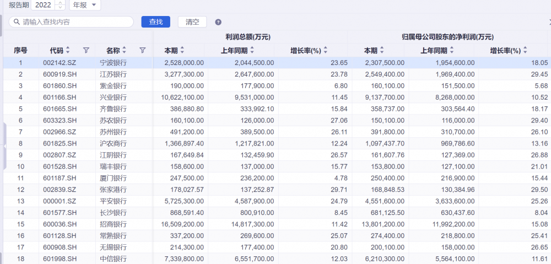Click stock code 002142.SZ
The width and height of the screenshot is (551, 264).
[60, 63]
